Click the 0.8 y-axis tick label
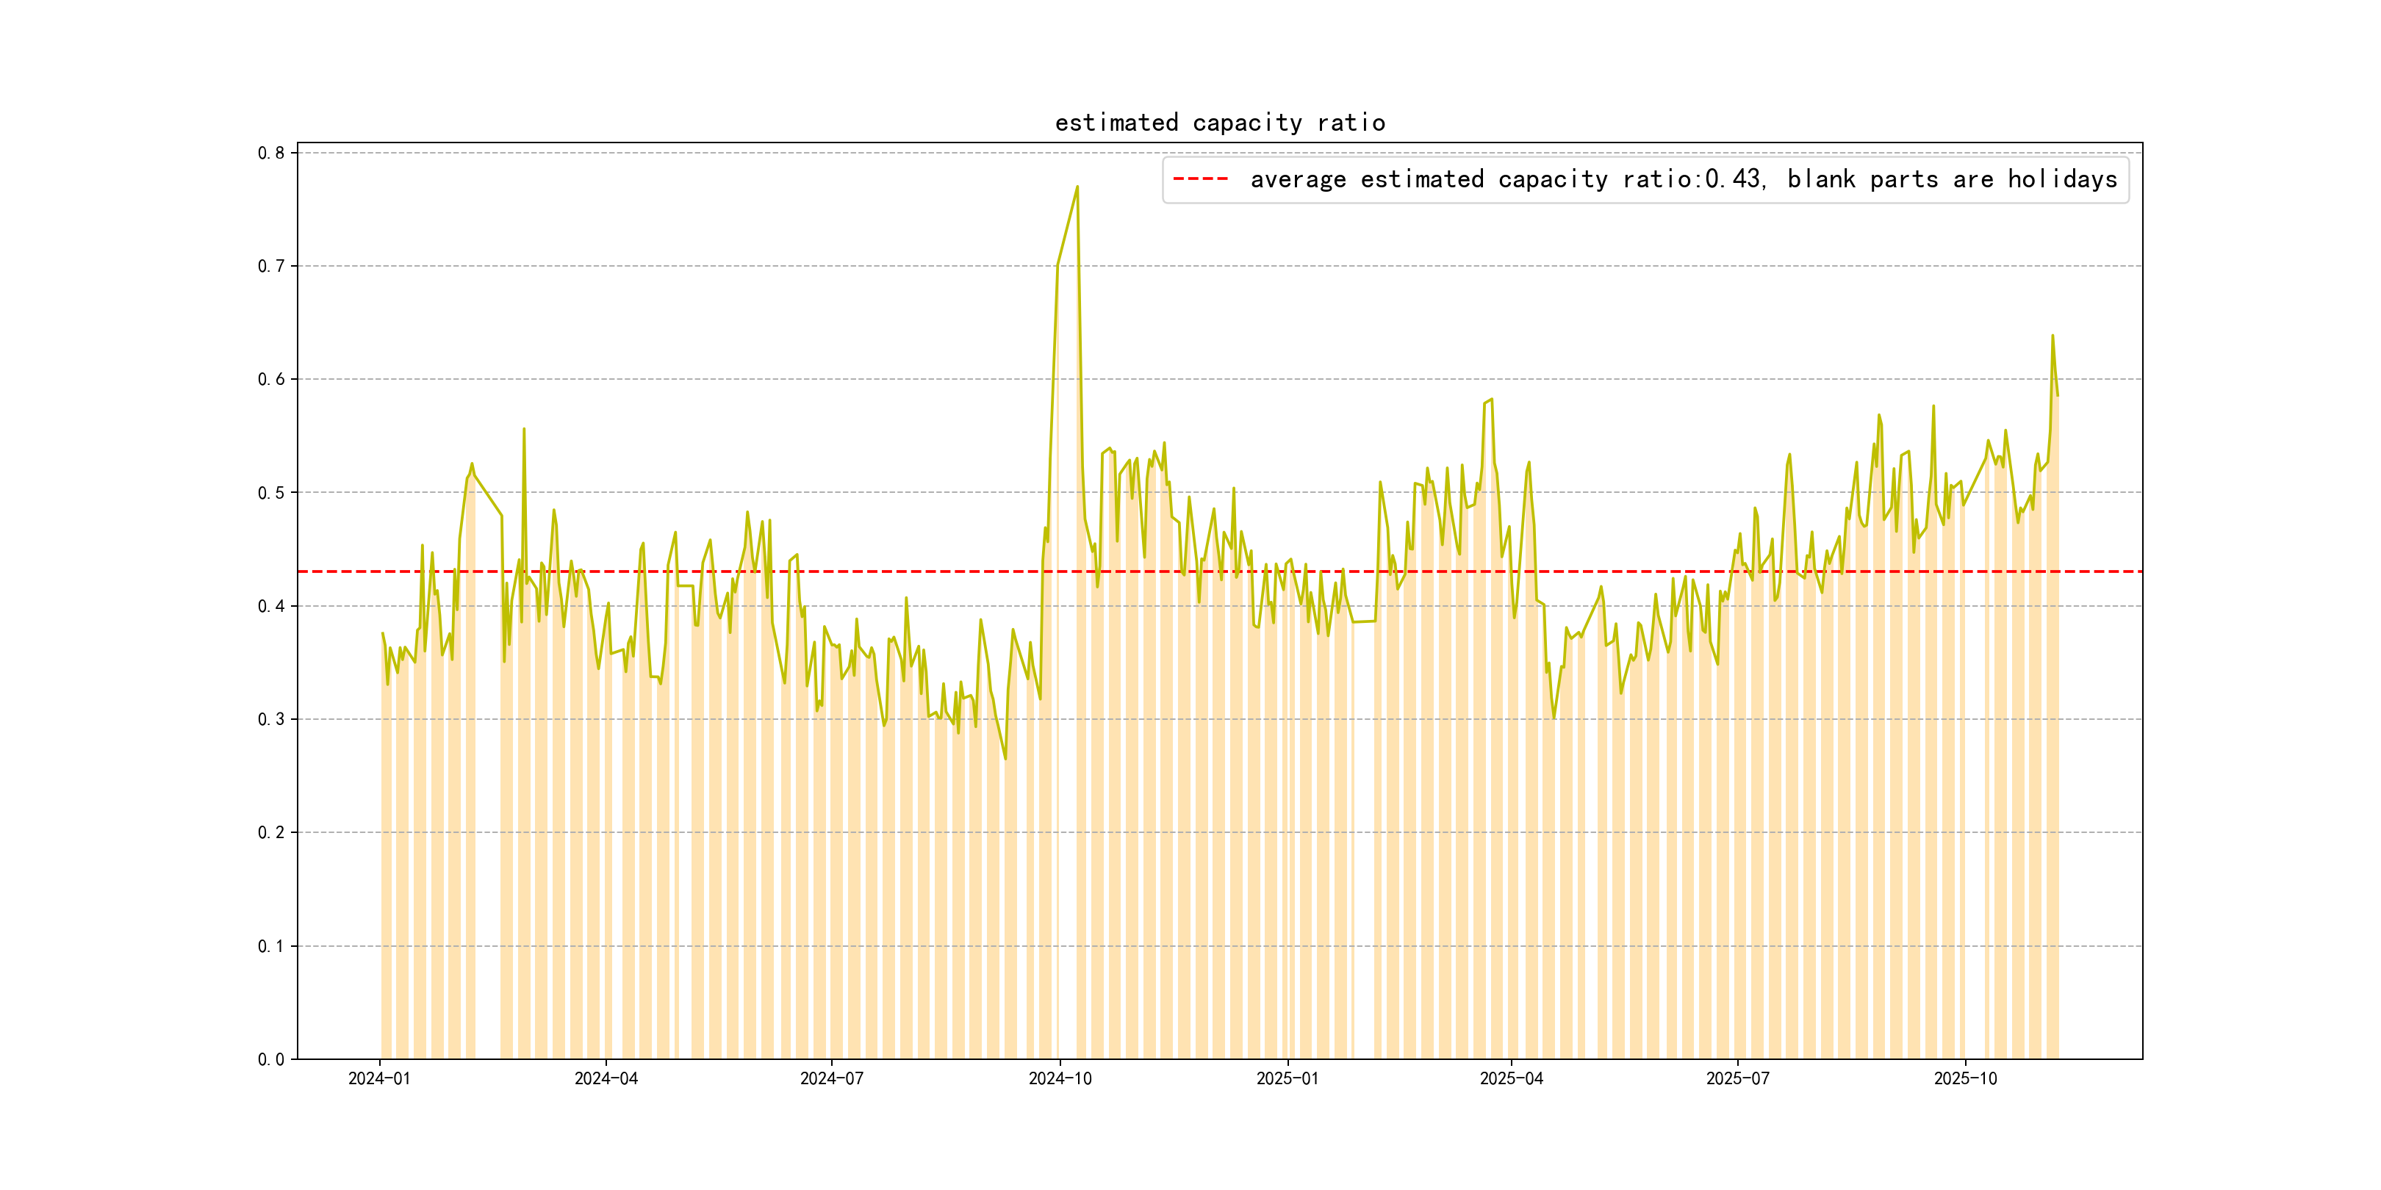The image size is (2381, 1190). click(271, 154)
